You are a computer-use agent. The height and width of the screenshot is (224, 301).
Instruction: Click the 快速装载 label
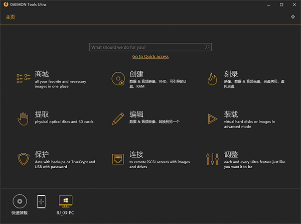pos(20,213)
